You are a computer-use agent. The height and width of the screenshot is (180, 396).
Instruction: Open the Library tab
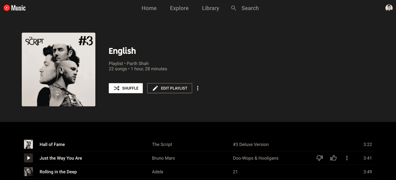tap(211, 8)
